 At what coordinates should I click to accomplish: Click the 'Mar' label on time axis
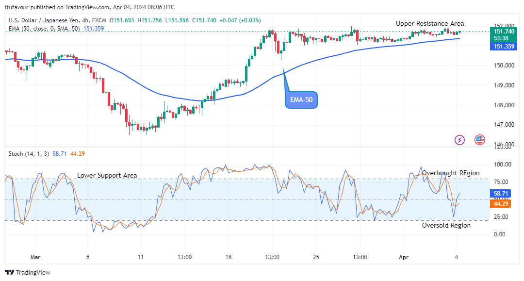[35, 257]
